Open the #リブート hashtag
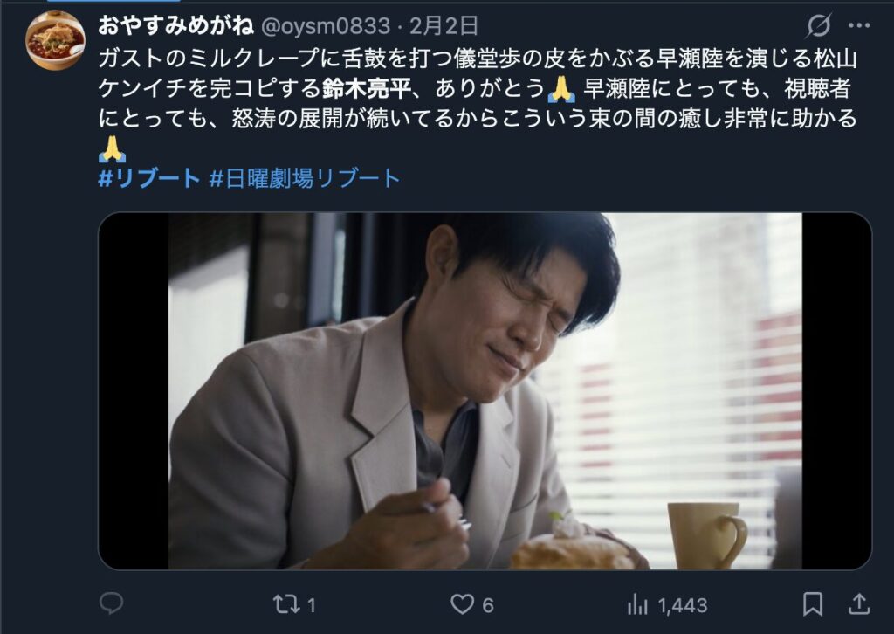 (148, 178)
